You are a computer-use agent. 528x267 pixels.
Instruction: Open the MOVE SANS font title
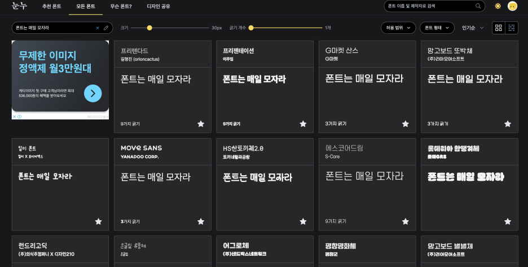point(141,148)
